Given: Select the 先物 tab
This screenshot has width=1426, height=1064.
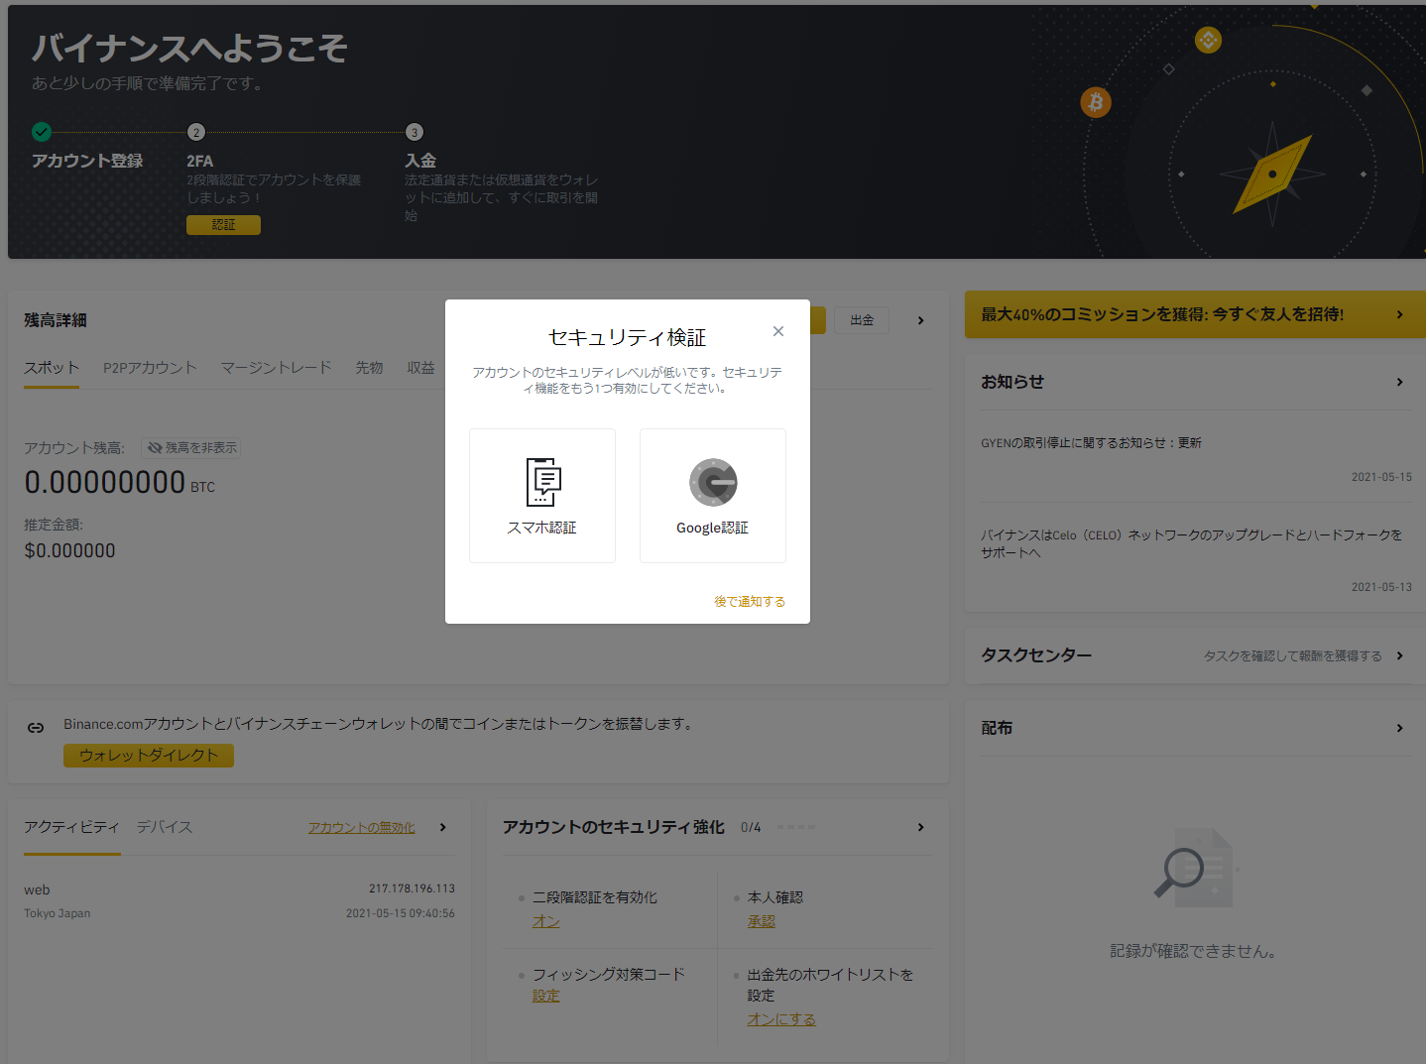Looking at the screenshot, I should (x=369, y=368).
